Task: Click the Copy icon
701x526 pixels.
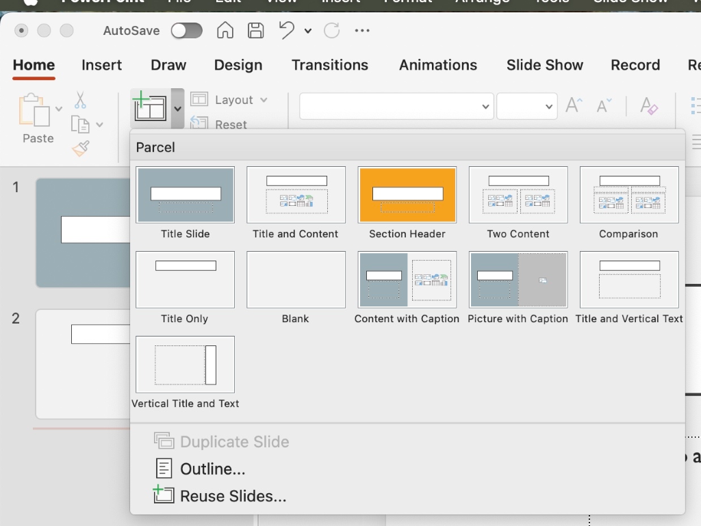Action: (x=81, y=124)
